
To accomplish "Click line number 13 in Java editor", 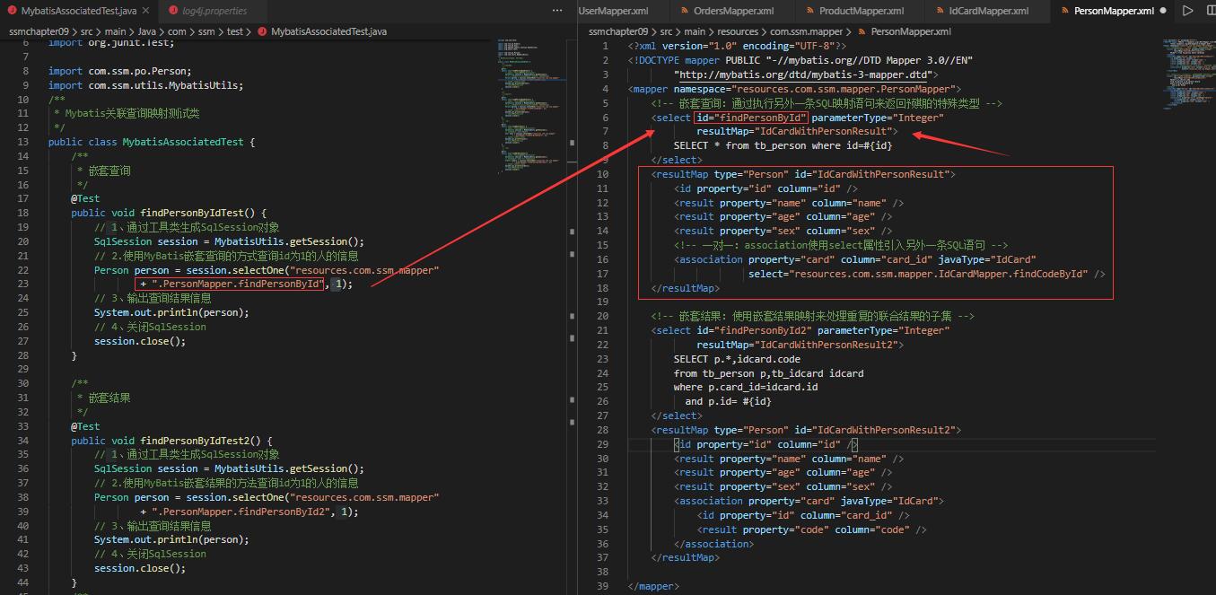I will (x=24, y=142).
